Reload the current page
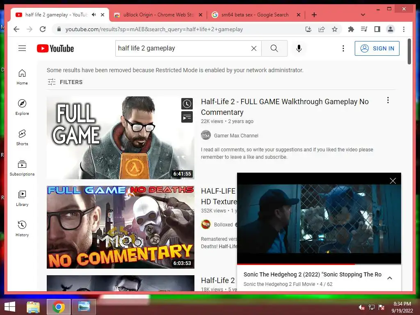Image resolution: width=420 pixels, height=315 pixels. pyautogui.click(x=43, y=29)
